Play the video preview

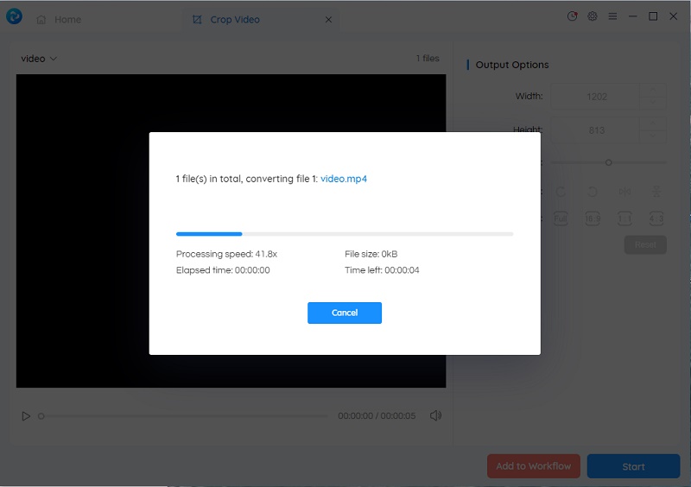[26, 416]
